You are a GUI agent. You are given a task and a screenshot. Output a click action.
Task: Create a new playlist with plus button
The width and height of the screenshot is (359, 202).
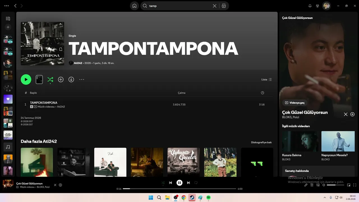coord(8,27)
